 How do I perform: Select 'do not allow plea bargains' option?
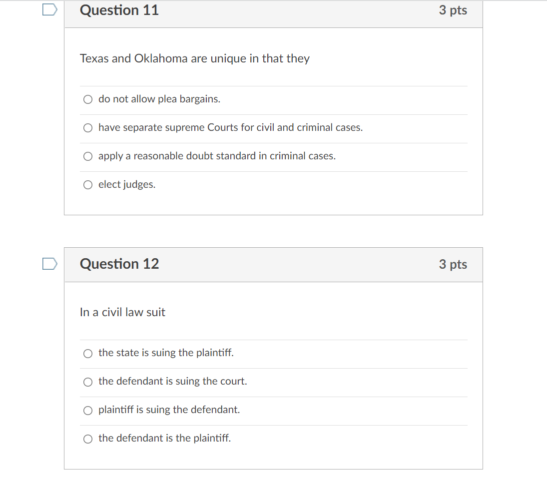[x=88, y=99]
